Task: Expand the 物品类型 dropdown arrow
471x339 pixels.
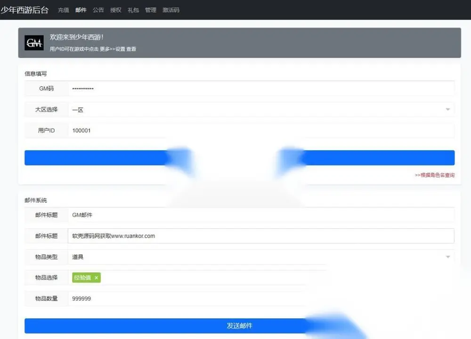Action: point(447,257)
